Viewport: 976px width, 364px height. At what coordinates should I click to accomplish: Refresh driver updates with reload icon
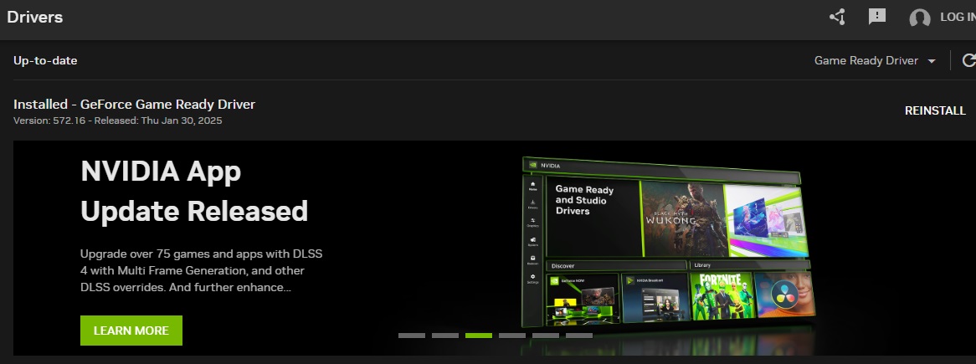(x=968, y=60)
